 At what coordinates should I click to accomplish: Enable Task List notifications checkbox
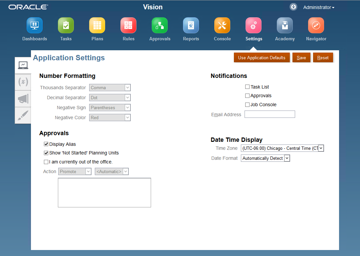247,87
